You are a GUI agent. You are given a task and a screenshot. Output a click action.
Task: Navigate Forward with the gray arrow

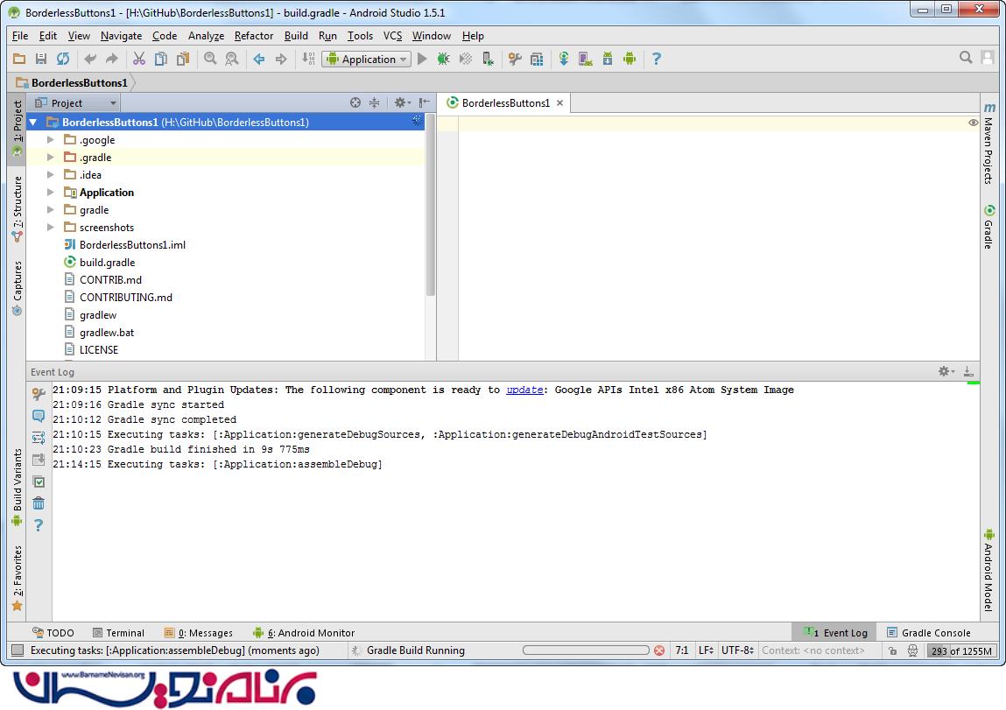(x=281, y=59)
